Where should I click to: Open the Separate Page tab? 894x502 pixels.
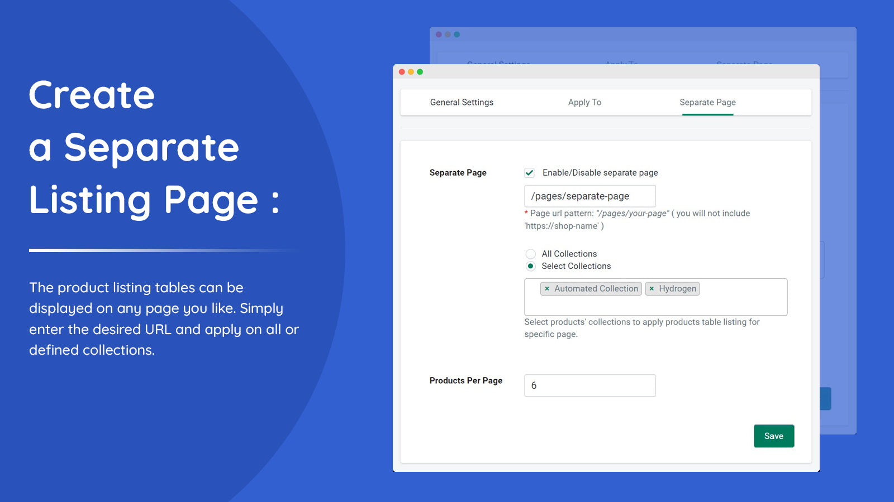pyautogui.click(x=707, y=102)
